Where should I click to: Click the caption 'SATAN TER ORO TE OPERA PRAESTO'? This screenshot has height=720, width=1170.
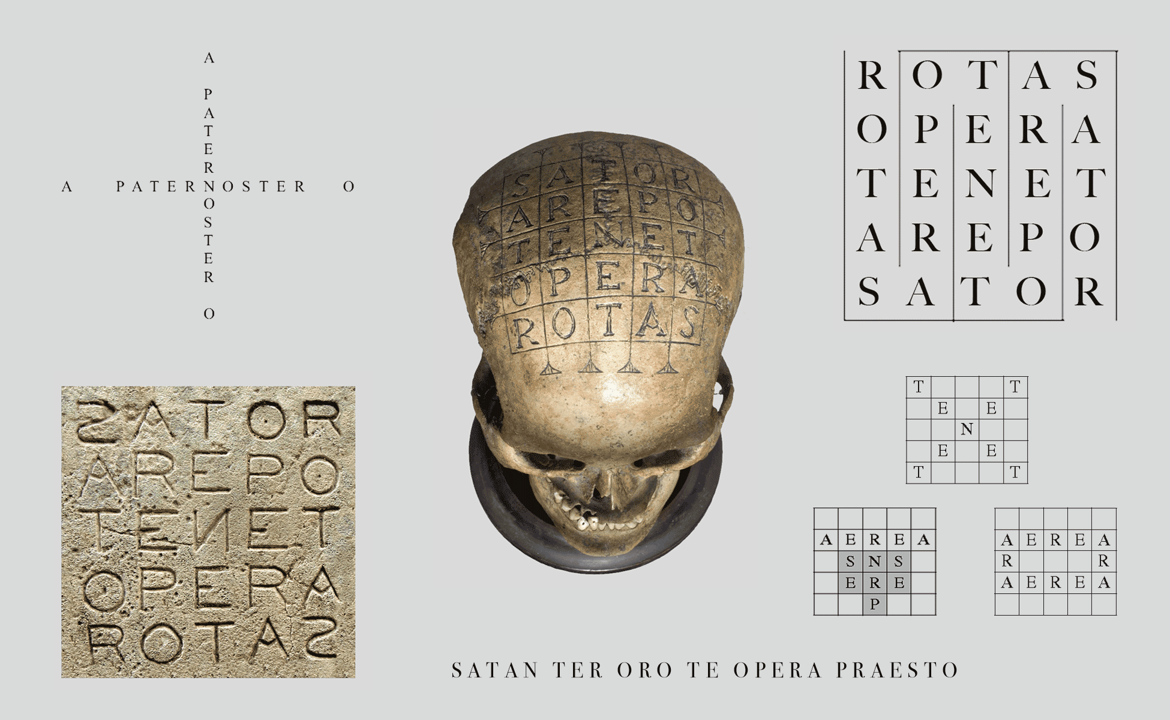pos(705,670)
